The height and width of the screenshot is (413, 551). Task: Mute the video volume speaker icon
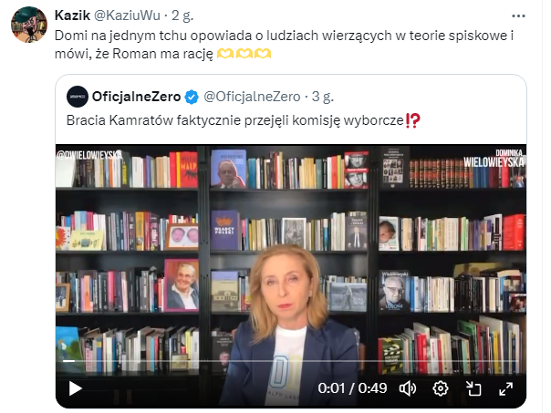(x=408, y=388)
